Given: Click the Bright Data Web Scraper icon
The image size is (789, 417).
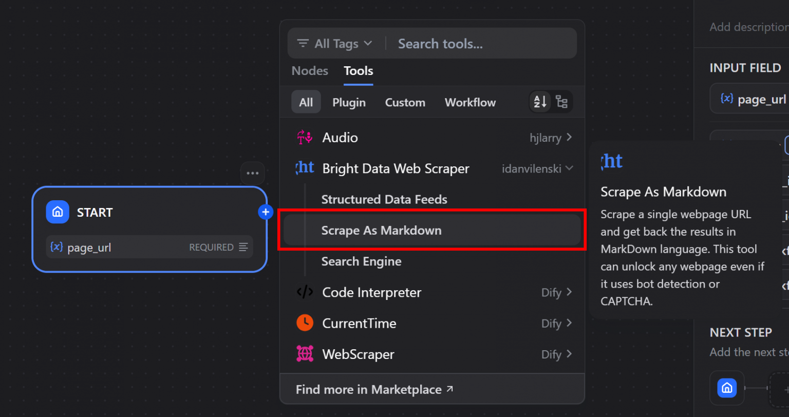Looking at the screenshot, I should 305,168.
